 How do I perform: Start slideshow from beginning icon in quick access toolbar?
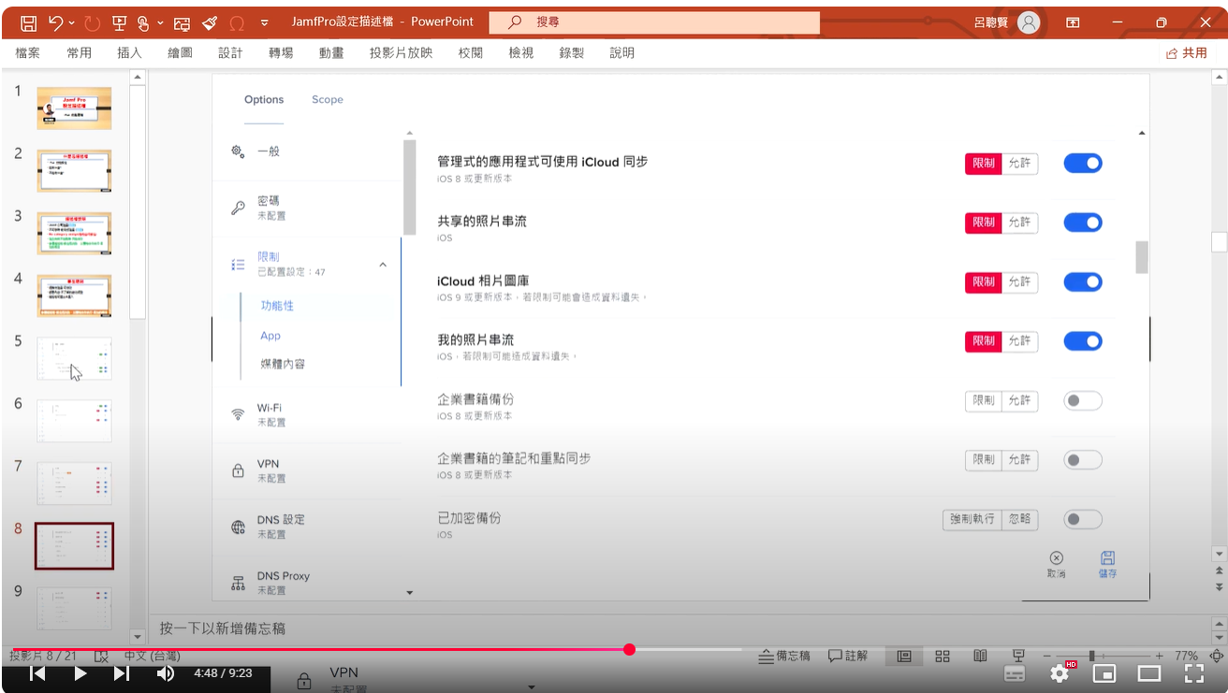click(x=119, y=22)
